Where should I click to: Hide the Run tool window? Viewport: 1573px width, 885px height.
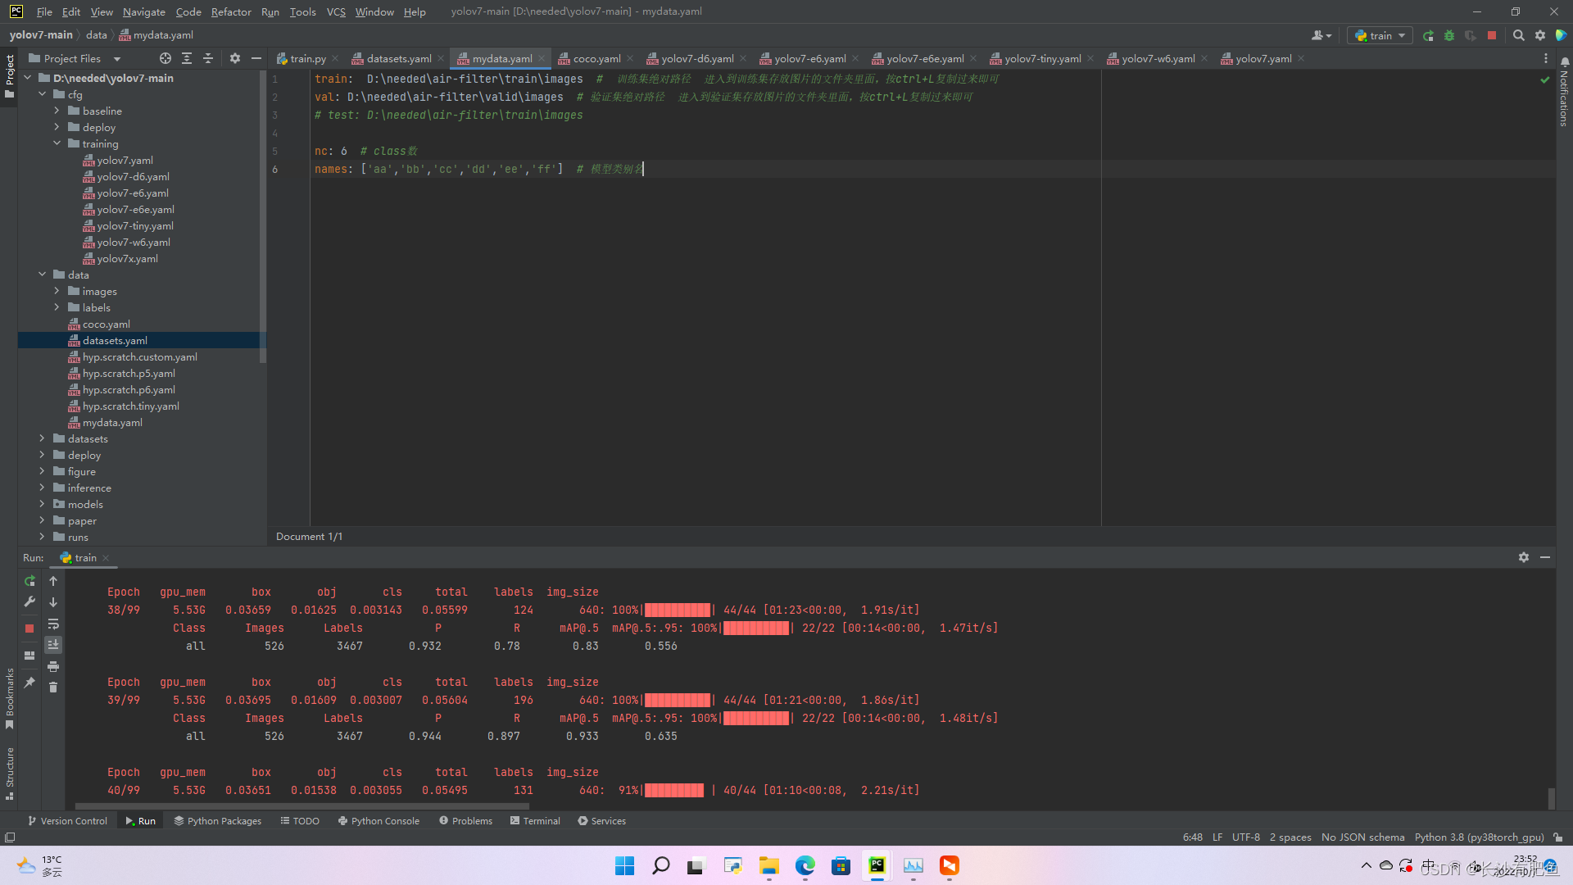point(1545,557)
